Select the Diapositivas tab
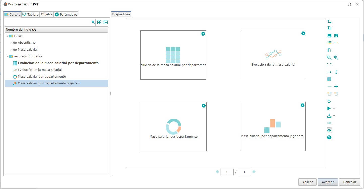 tap(121, 14)
